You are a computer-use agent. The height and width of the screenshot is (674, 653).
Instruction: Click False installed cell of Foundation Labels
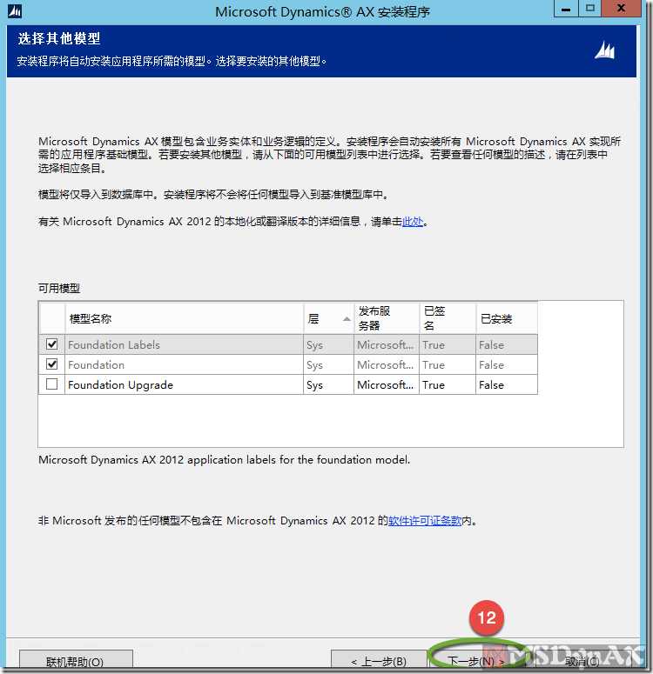[x=507, y=344]
